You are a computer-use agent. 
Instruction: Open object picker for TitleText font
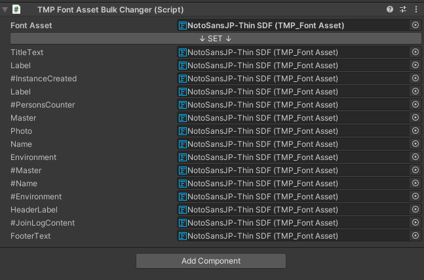(415, 52)
